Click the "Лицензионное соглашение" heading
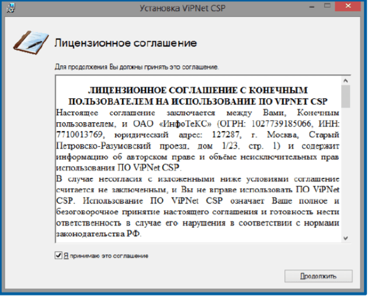The height and width of the screenshot is (297, 368). pyautogui.click(x=126, y=43)
